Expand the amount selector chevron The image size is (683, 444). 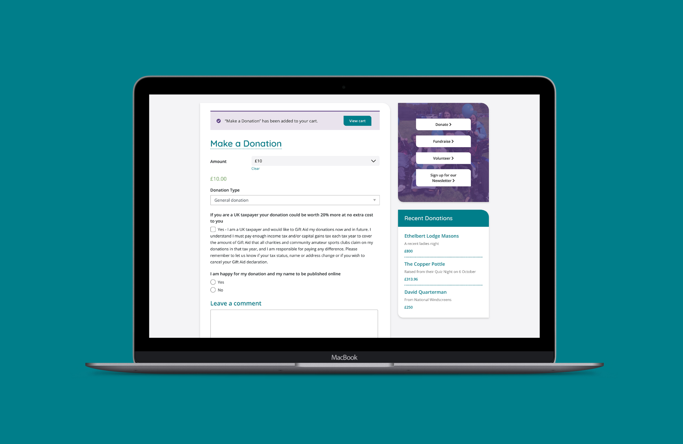point(373,161)
